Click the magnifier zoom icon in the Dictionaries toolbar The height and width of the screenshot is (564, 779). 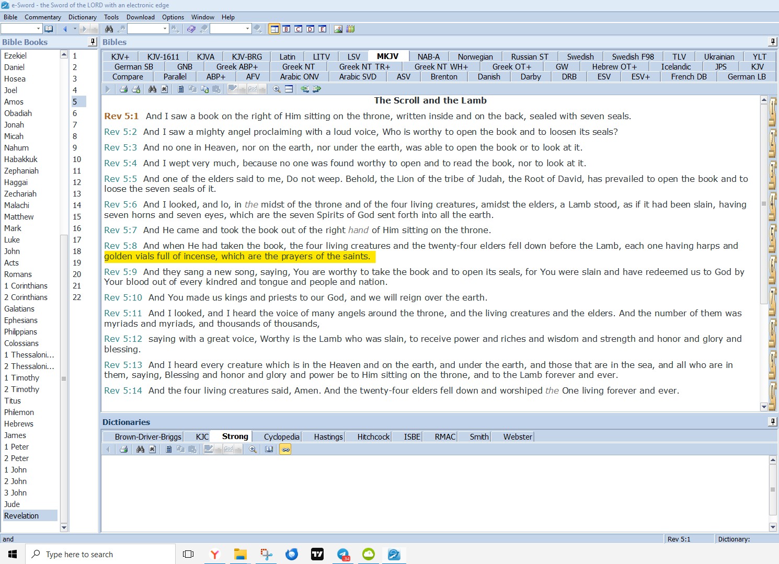tap(253, 449)
